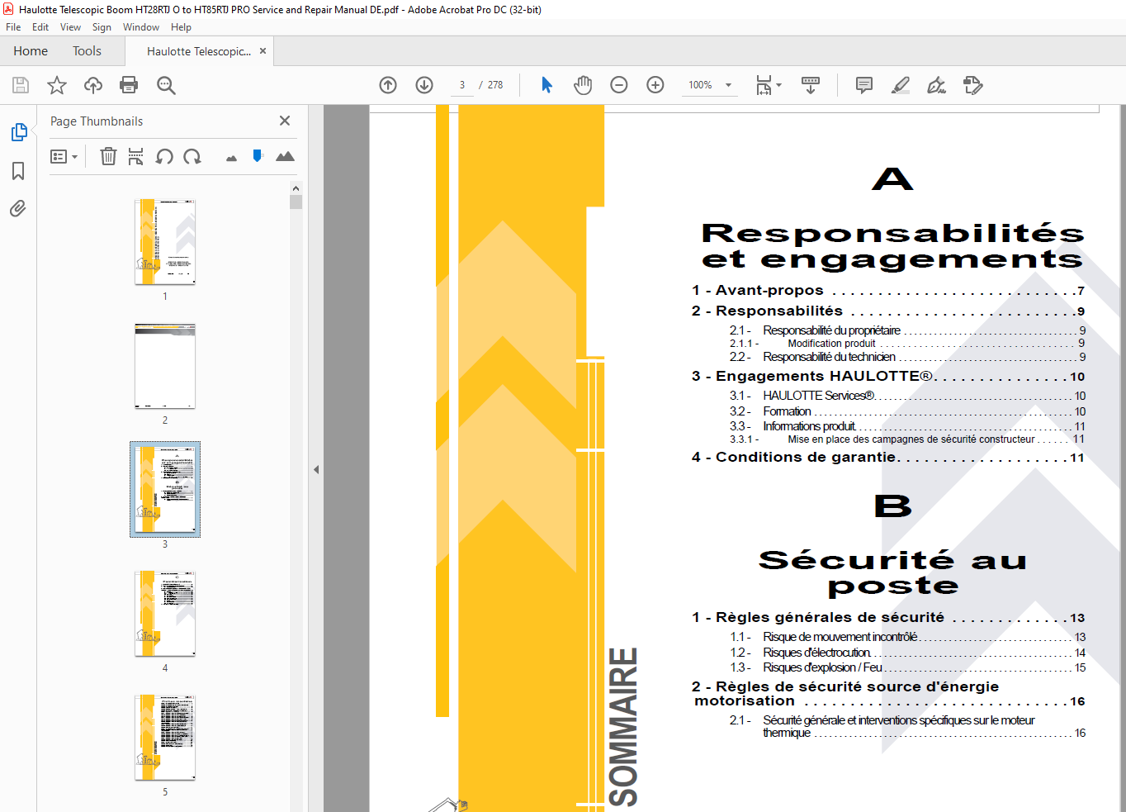1126x812 pixels.
Task: Open the File menu
Action: pos(13,27)
